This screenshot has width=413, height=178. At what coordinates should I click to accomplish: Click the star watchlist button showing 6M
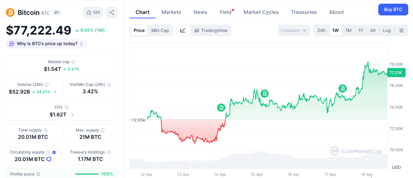coord(93,12)
